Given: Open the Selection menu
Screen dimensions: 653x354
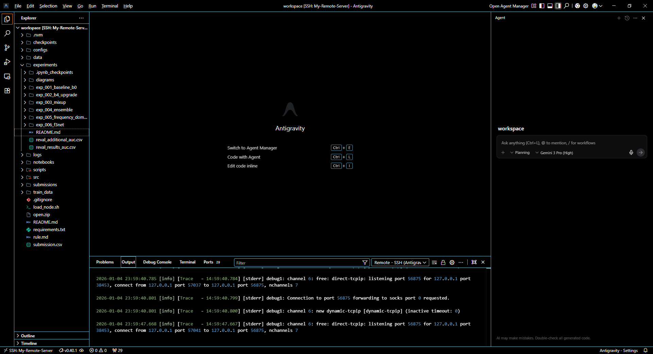Looking at the screenshot, I should (48, 6).
